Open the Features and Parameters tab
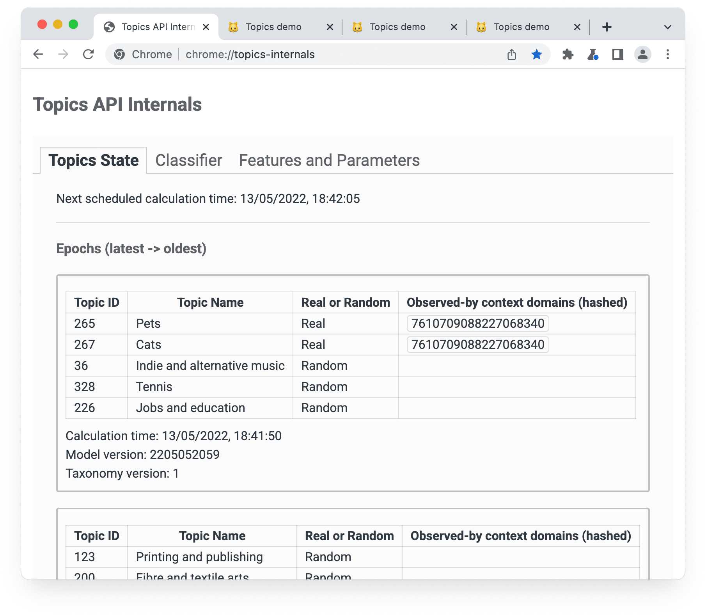The width and height of the screenshot is (706, 615). [x=329, y=160]
